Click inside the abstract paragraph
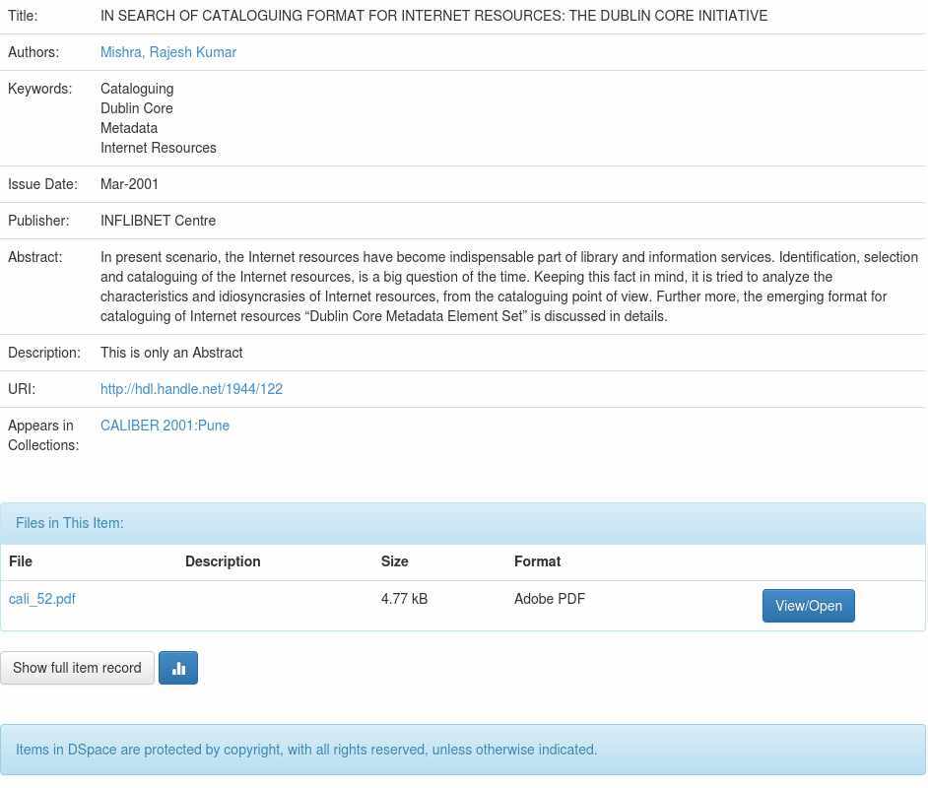 [493, 287]
